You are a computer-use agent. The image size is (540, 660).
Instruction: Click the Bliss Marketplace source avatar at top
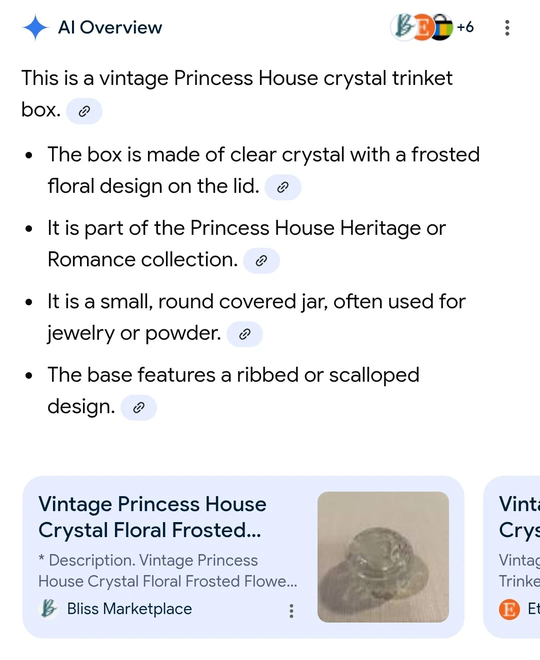pos(402,27)
